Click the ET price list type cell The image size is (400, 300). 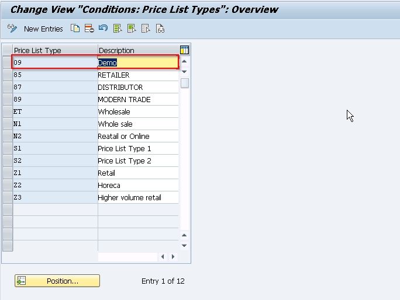55,111
